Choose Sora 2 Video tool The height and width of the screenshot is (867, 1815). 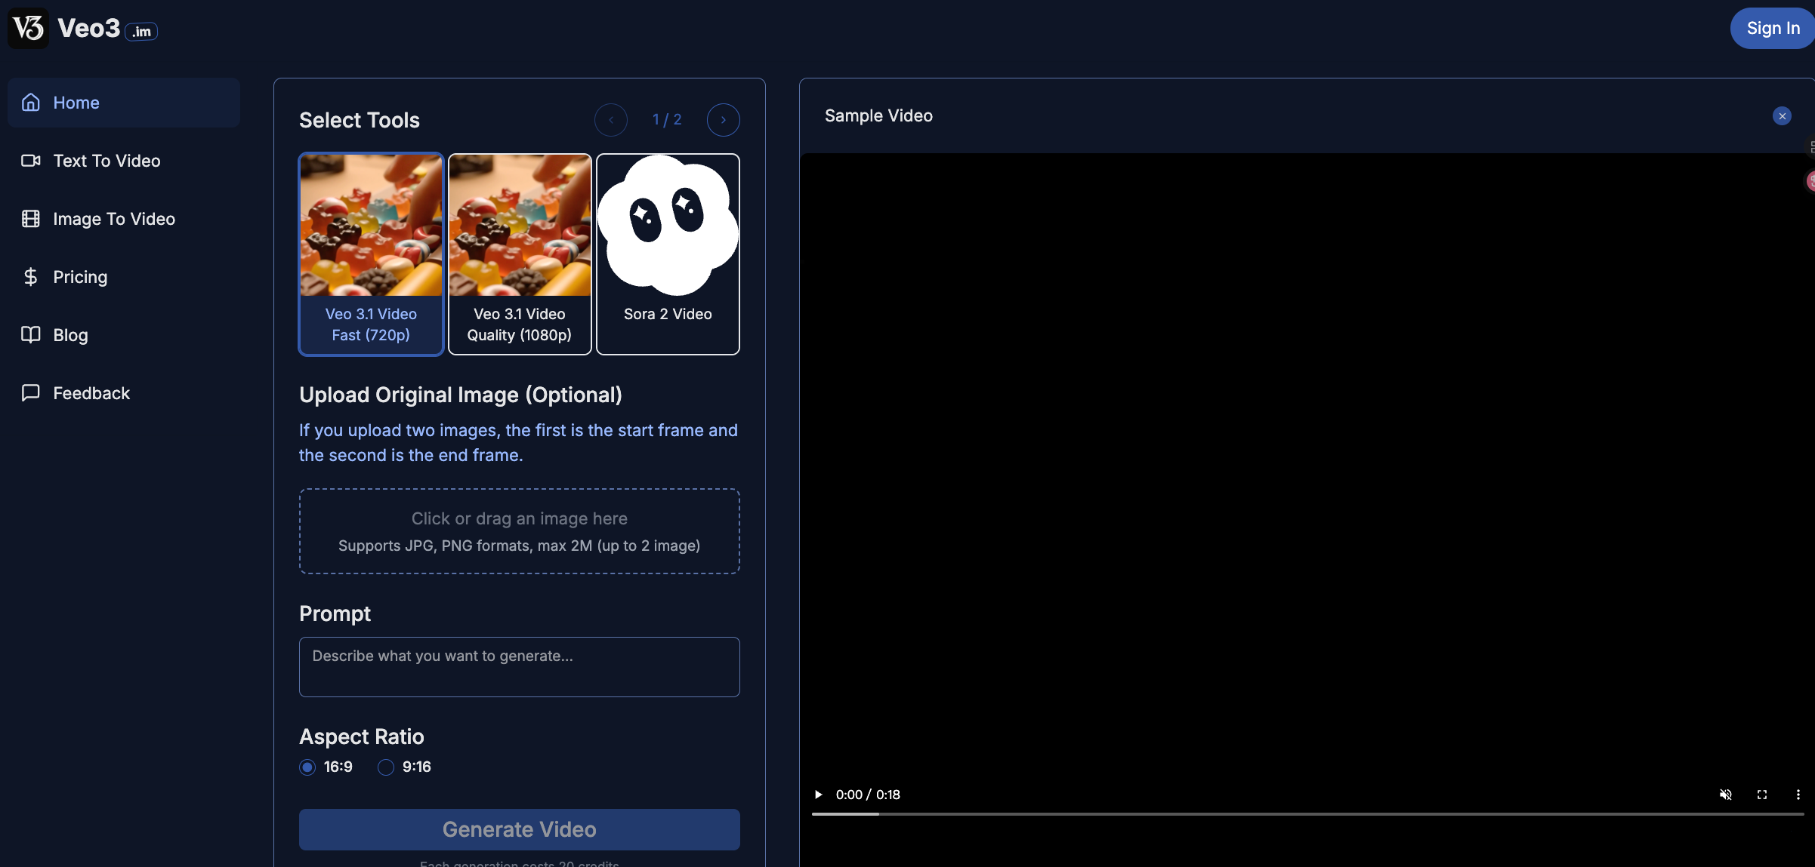click(668, 254)
